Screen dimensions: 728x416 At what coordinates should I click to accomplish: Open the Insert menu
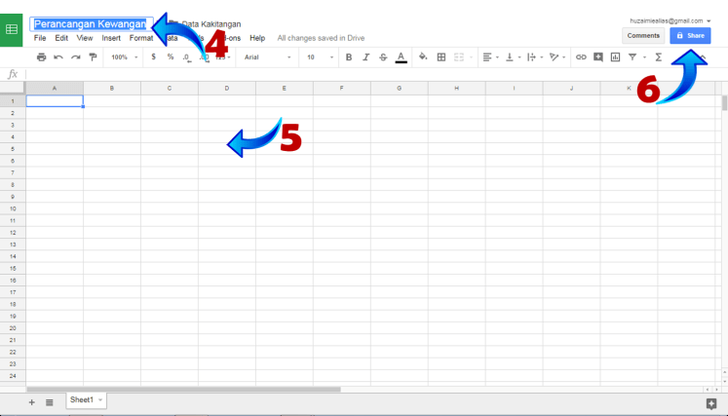[x=111, y=38]
